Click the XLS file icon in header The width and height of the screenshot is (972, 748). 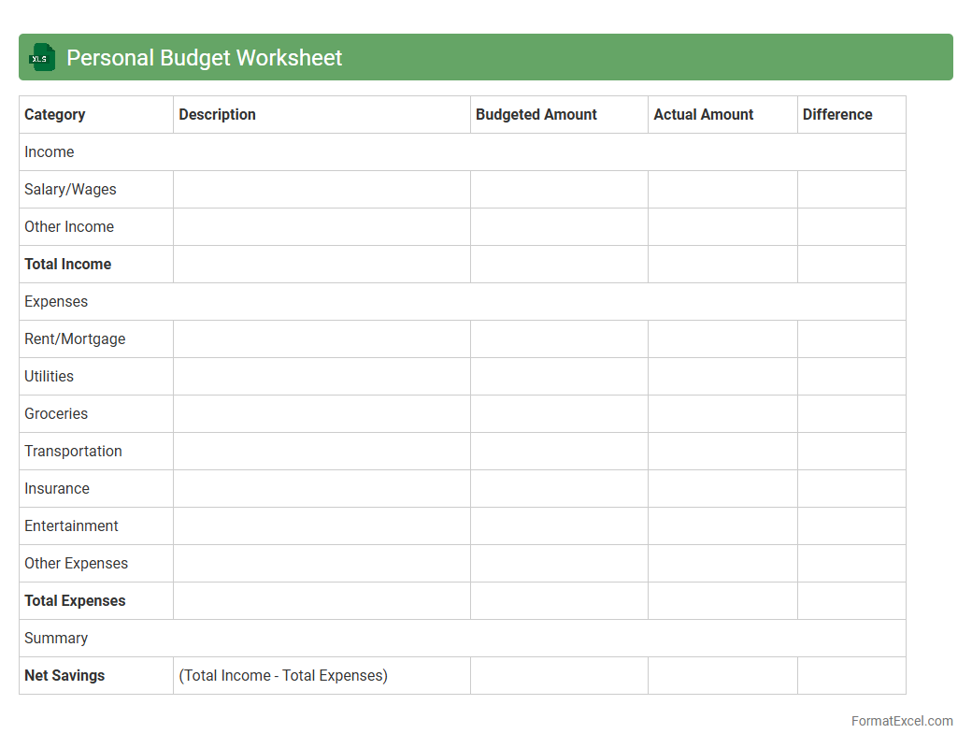pyautogui.click(x=42, y=57)
